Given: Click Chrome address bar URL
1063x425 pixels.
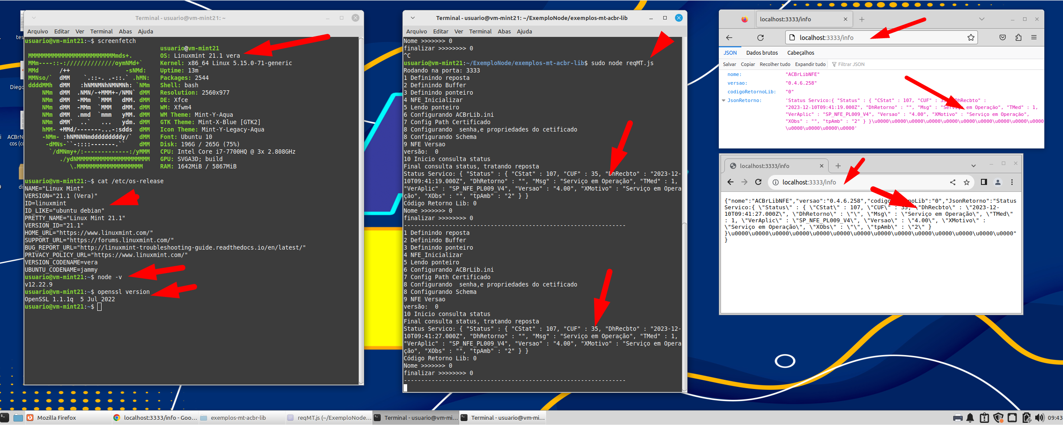Looking at the screenshot, I should pos(809,182).
